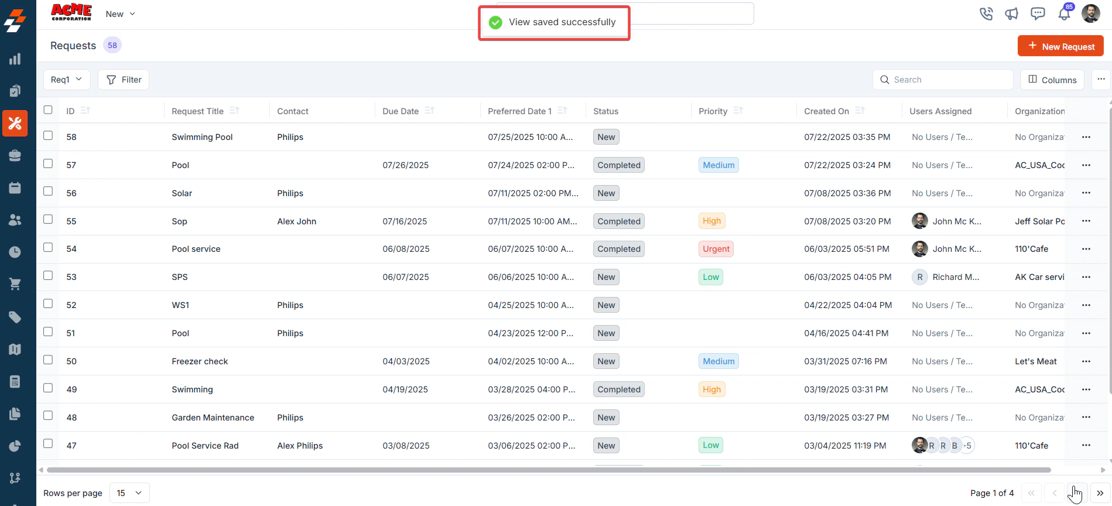Viewport: 1112px width, 506px height.
Task: Open the calendar icon in sidebar
Action: tap(15, 188)
